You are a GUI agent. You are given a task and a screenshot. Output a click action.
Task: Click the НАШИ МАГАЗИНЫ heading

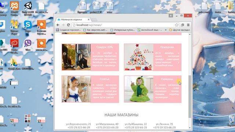click(x=122, y=115)
